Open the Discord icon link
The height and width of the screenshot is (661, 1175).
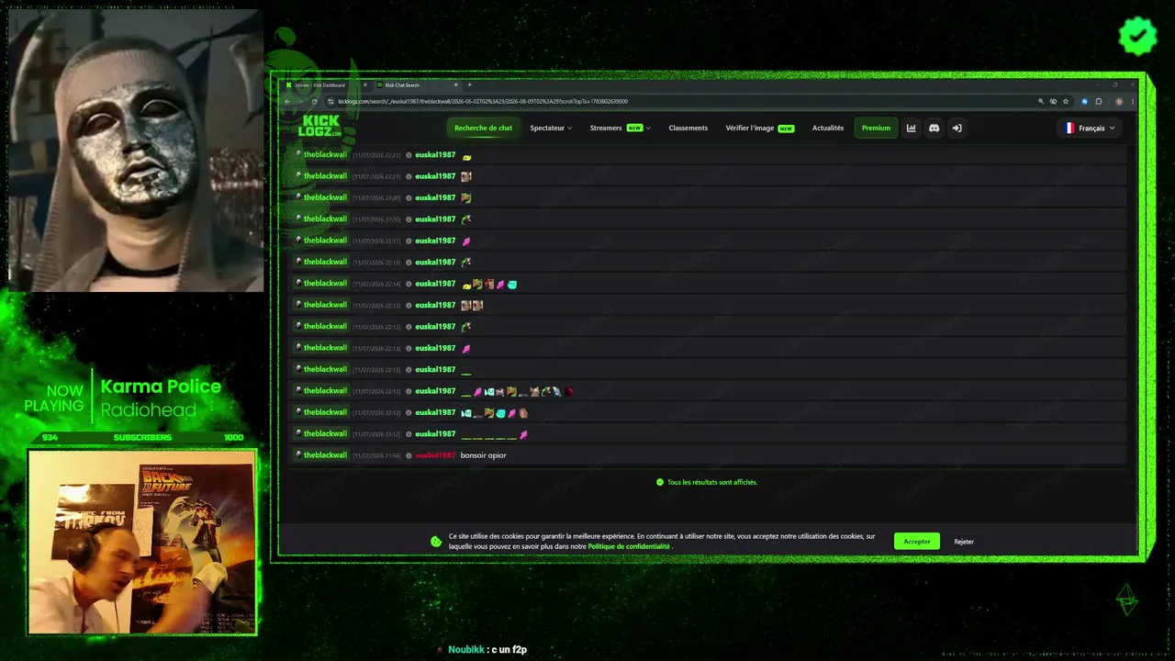point(934,129)
